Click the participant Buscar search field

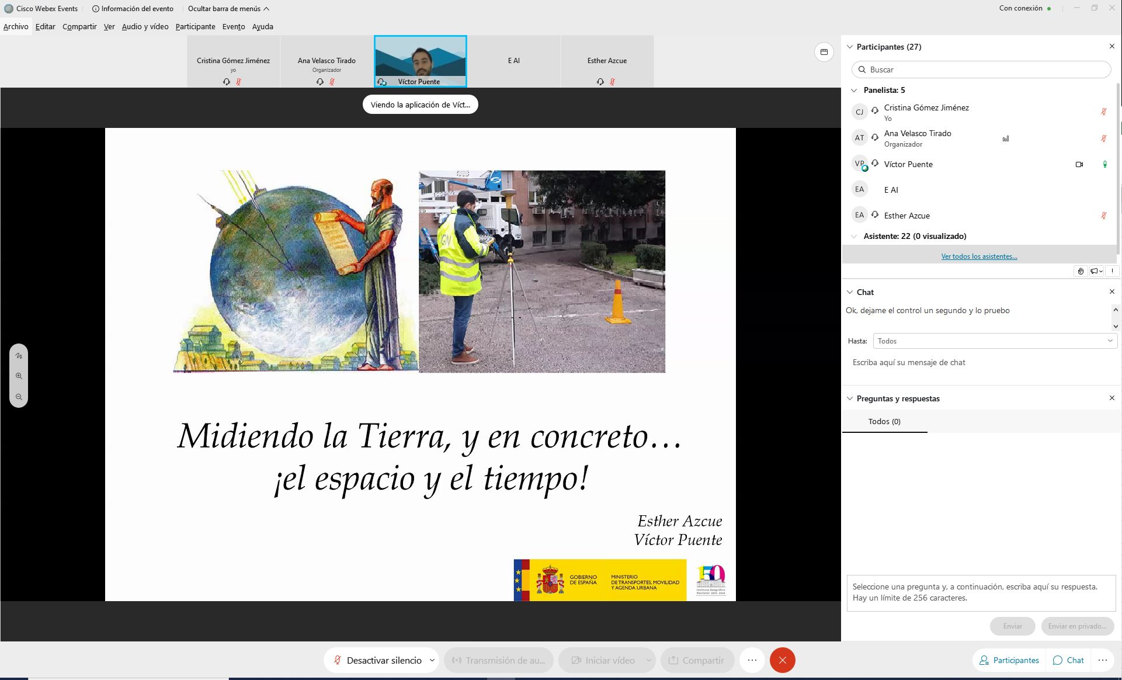click(981, 70)
